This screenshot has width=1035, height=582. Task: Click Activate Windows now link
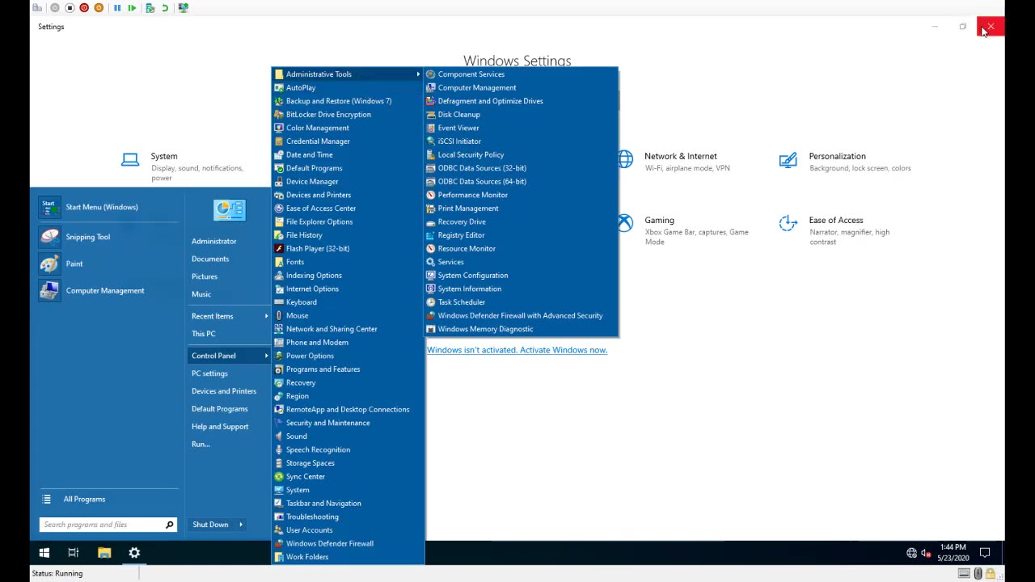tap(517, 350)
